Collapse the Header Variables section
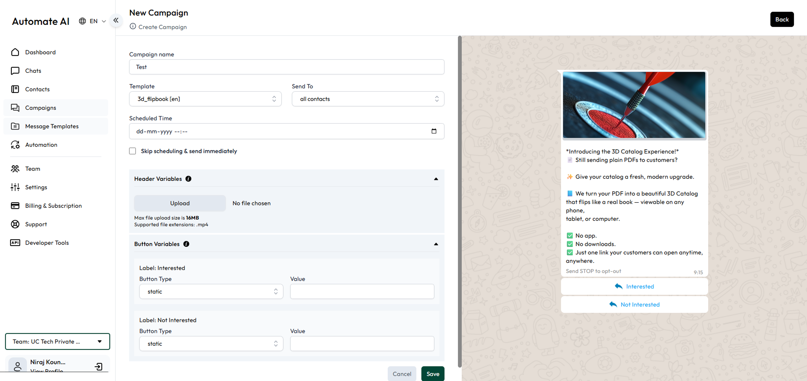The width and height of the screenshot is (807, 381). point(436,179)
